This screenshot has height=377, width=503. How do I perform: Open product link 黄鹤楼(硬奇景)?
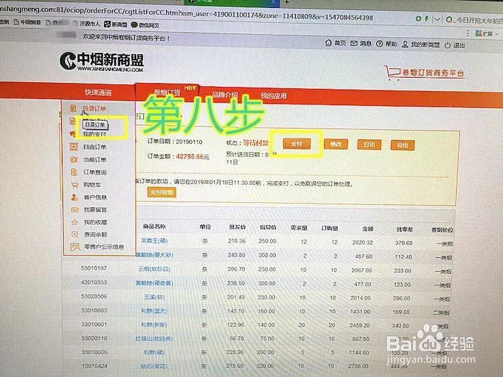154,283
